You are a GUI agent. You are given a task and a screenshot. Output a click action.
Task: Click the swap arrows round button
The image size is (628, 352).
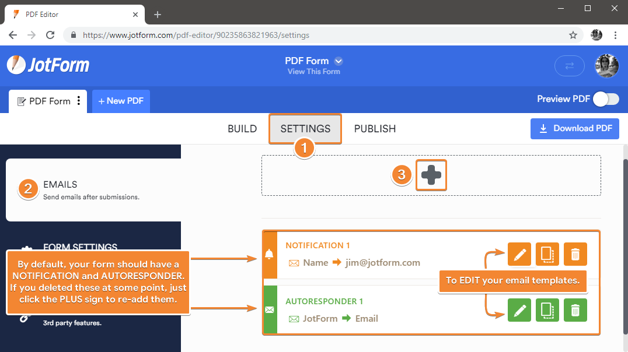pos(569,66)
